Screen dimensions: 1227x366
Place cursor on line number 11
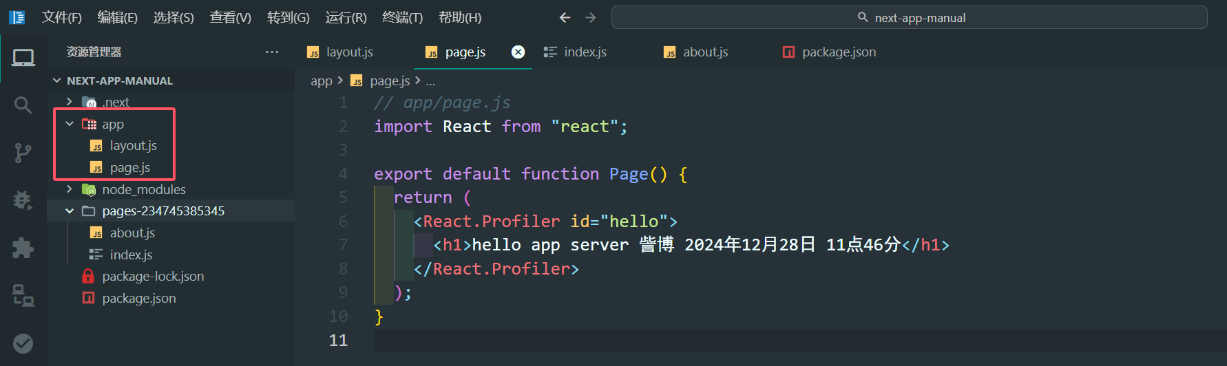pos(338,341)
